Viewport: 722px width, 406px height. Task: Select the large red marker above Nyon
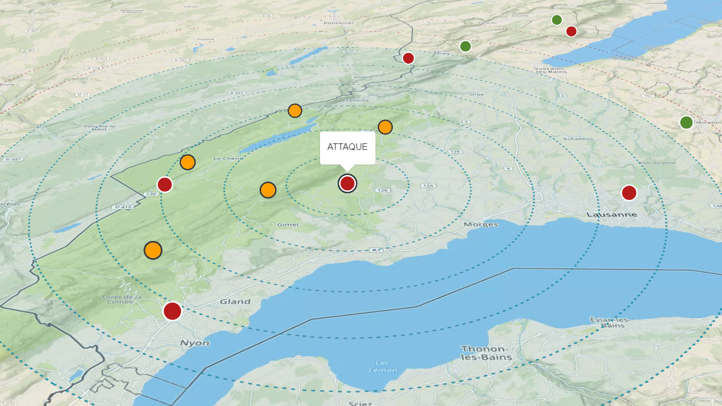point(172,311)
